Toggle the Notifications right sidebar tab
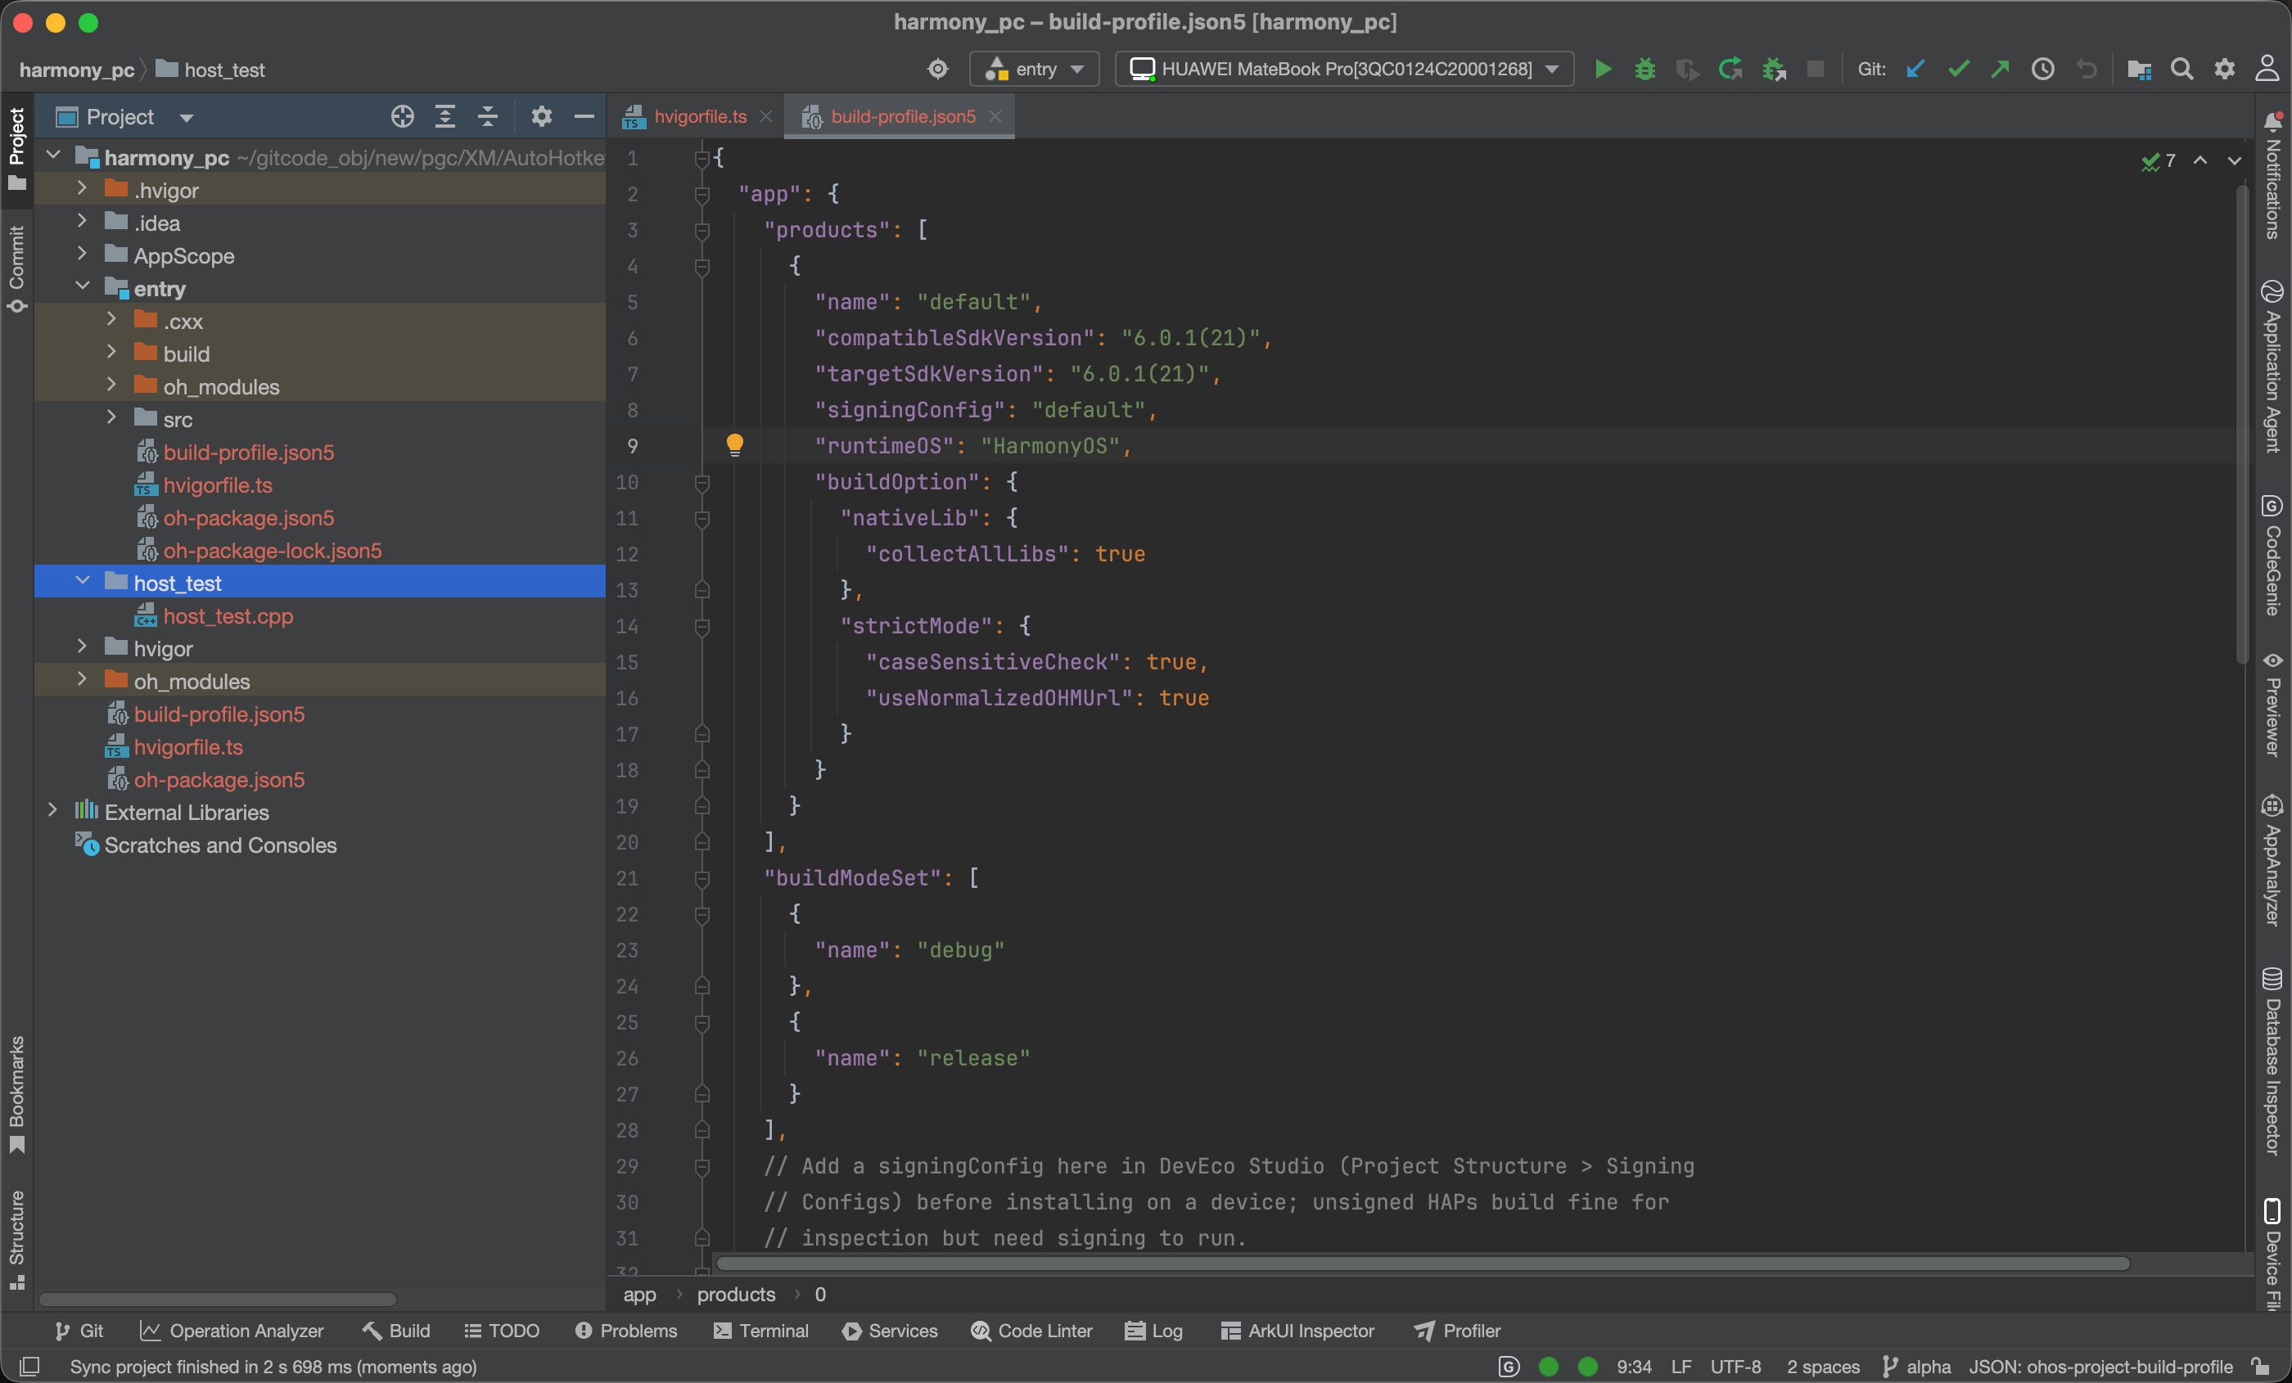2292x1383 pixels. click(x=2272, y=176)
